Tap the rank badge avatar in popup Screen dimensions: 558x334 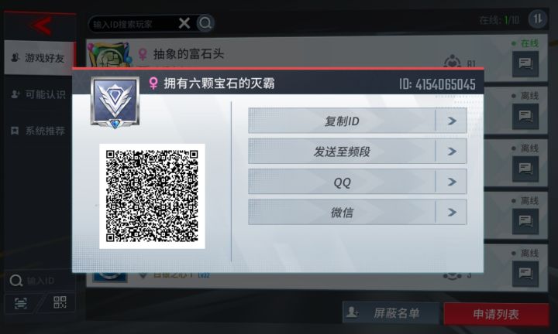tap(115, 103)
